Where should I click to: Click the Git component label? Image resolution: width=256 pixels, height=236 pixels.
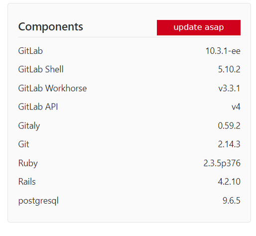click(23, 144)
